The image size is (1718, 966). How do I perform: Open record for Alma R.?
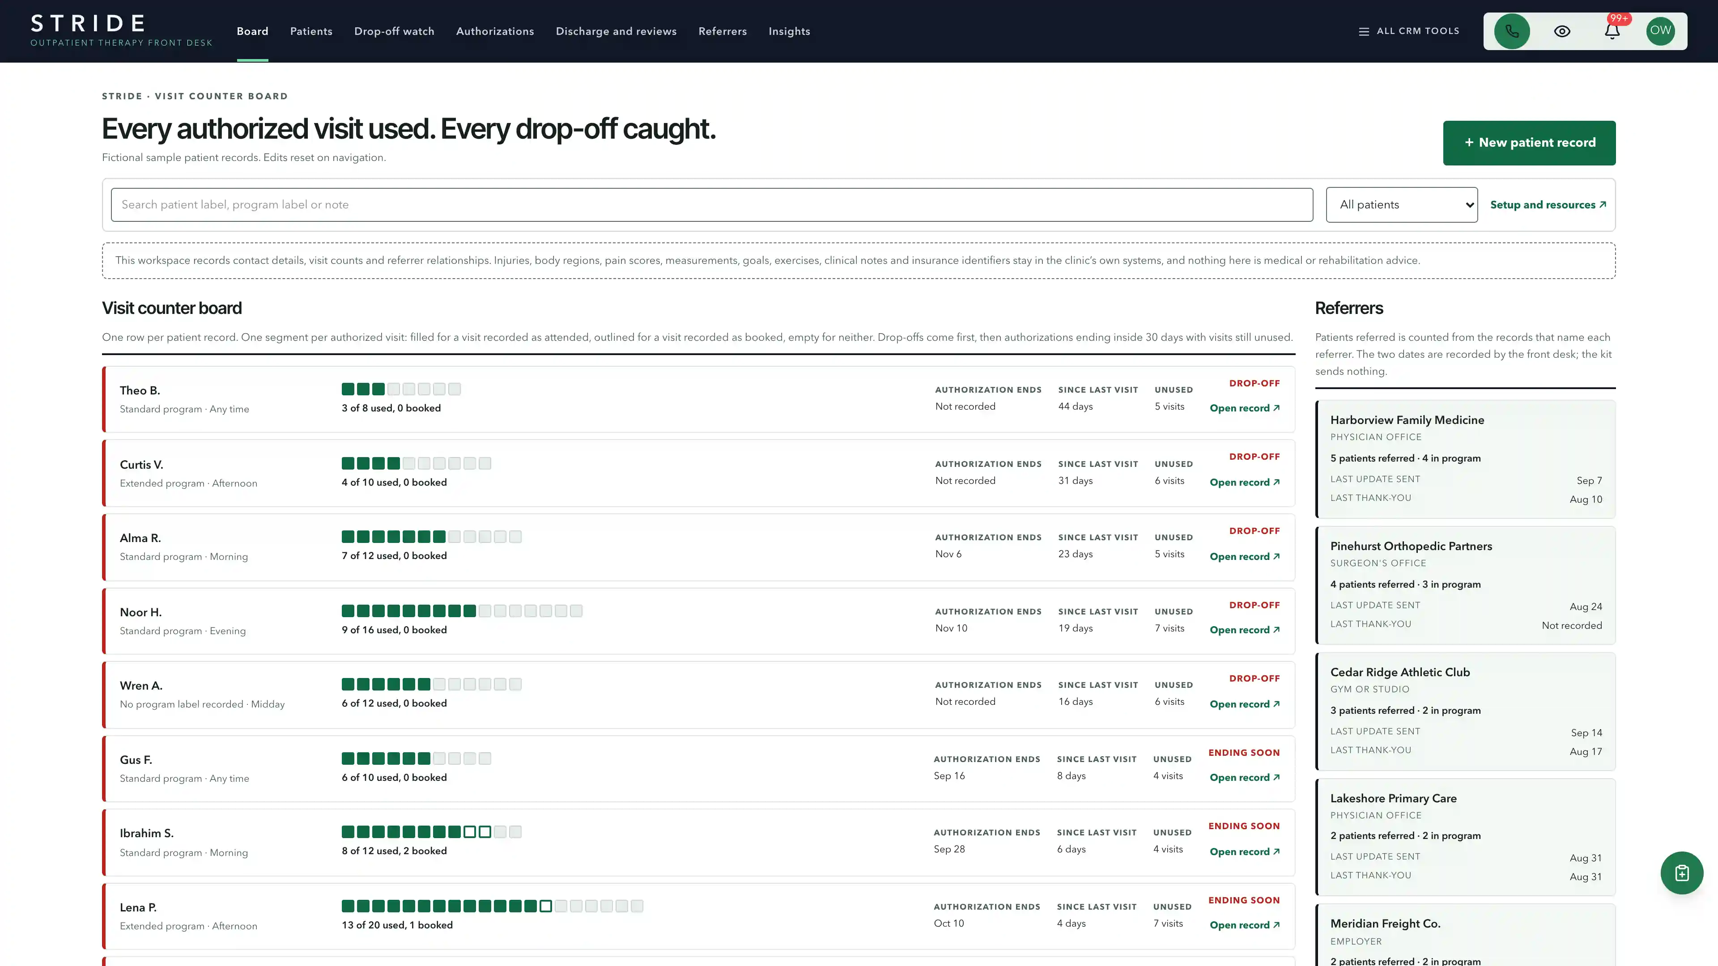[x=1245, y=556]
